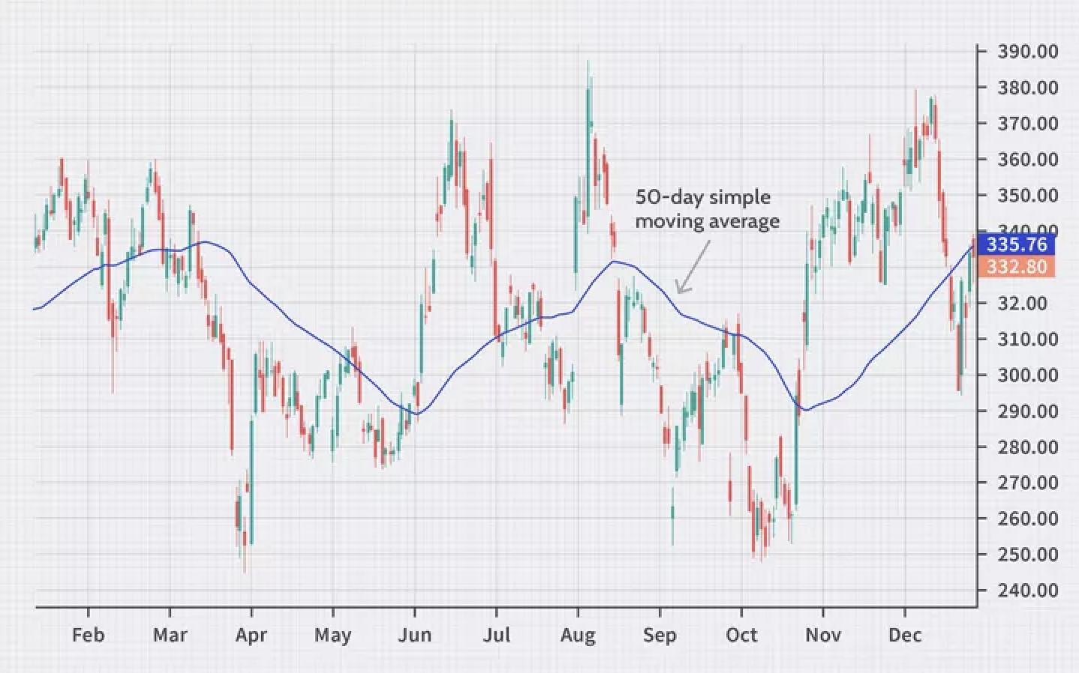Click the 270.00 price axis label
The height and width of the screenshot is (673, 1079).
(1027, 483)
